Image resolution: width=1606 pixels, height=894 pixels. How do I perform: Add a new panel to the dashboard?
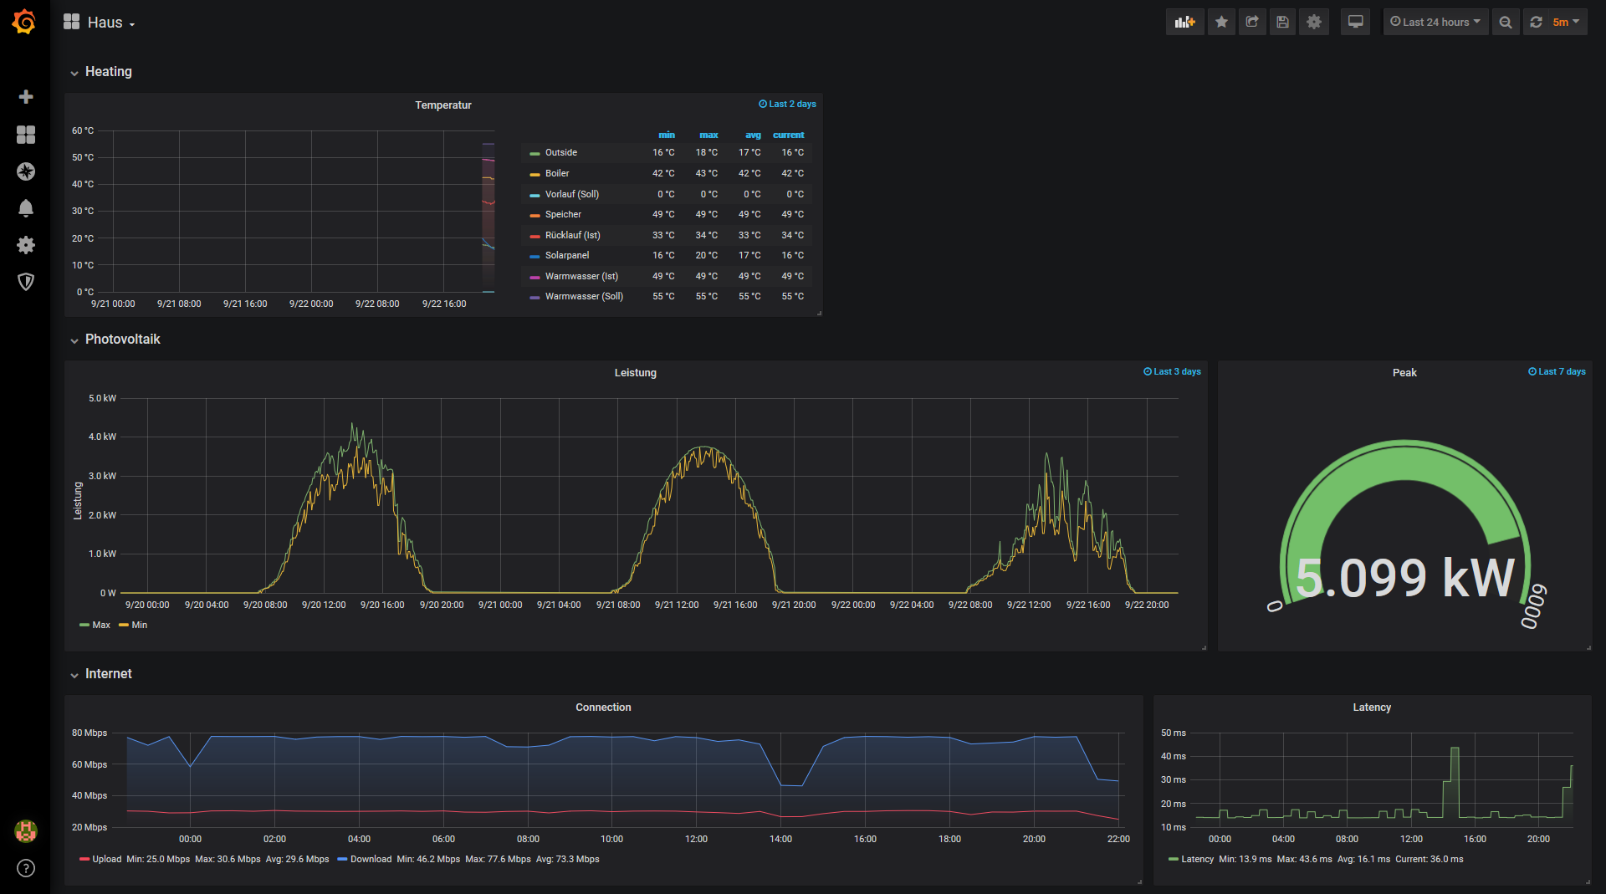pyautogui.click(x=1185, y=22)
